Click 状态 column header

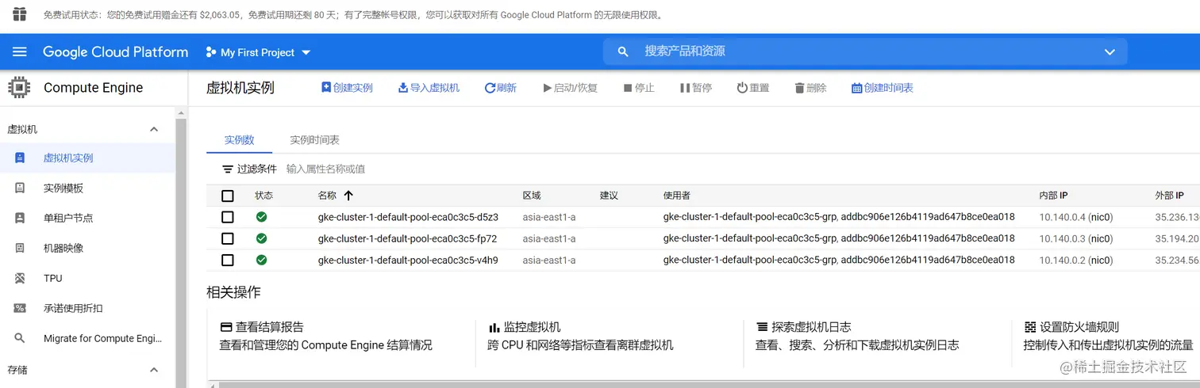point(263,196)
